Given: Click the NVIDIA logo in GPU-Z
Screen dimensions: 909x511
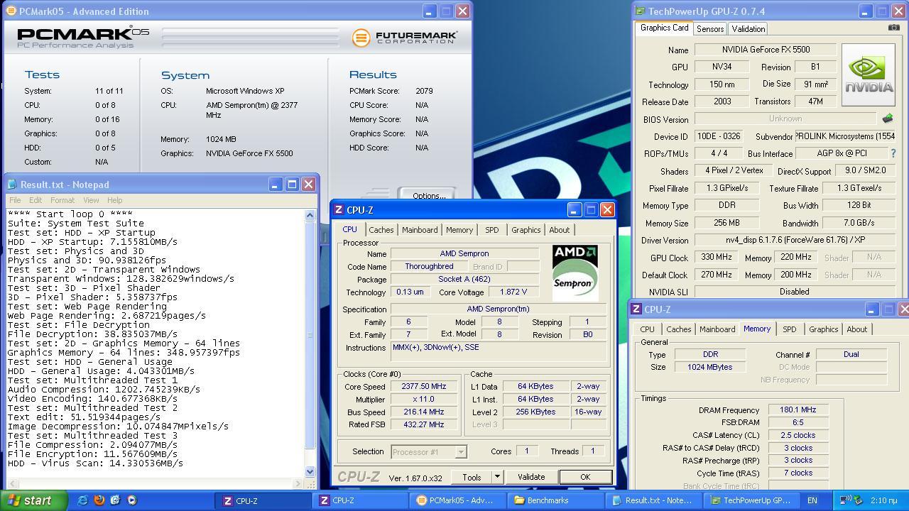Looking at the screenshot, I should click(x=868, y=75).
